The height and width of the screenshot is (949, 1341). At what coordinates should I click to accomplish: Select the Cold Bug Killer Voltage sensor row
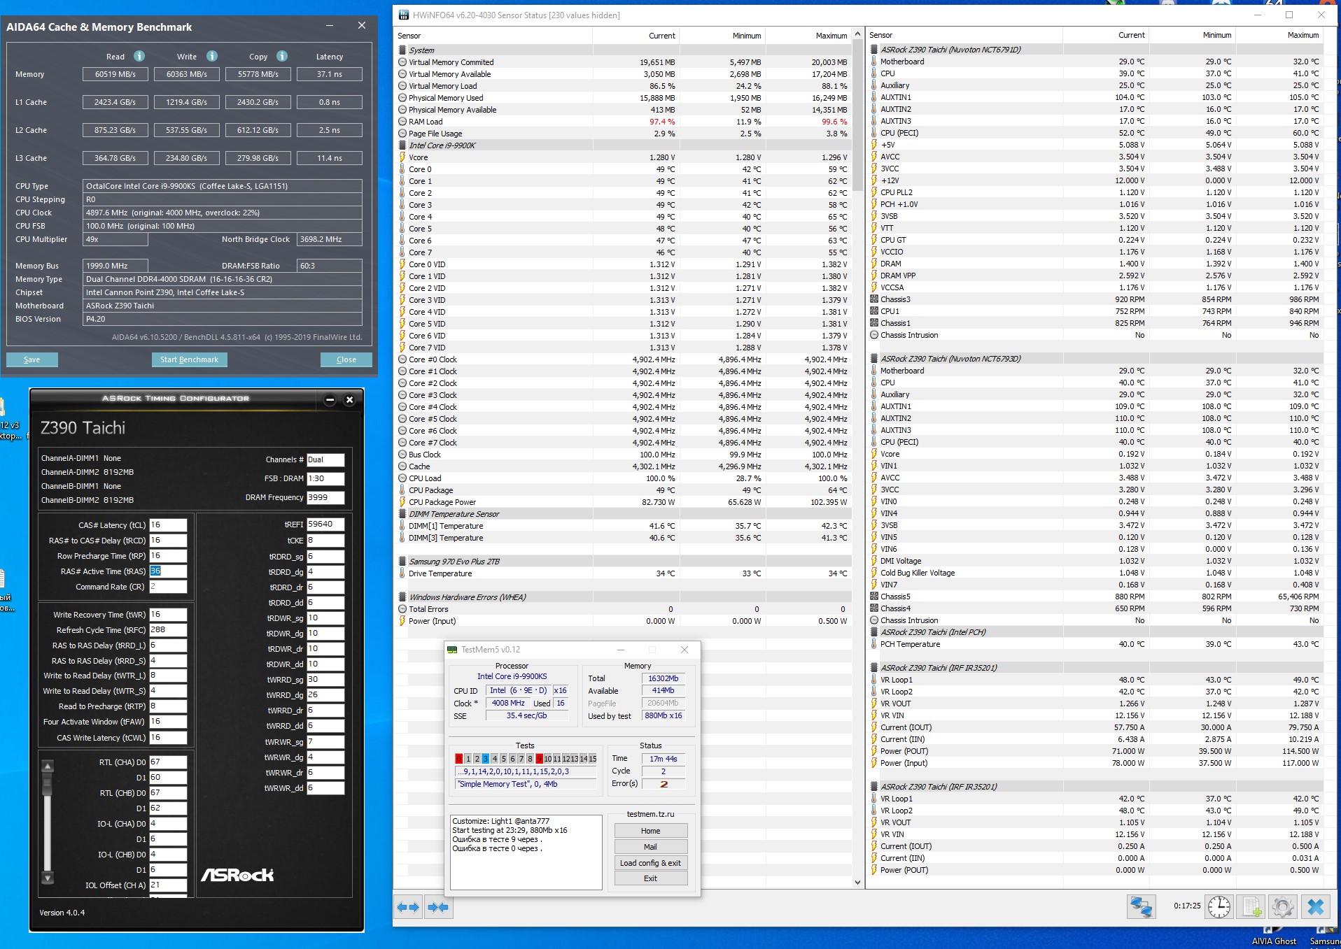pyautogui.click(x=1095, y=573)
